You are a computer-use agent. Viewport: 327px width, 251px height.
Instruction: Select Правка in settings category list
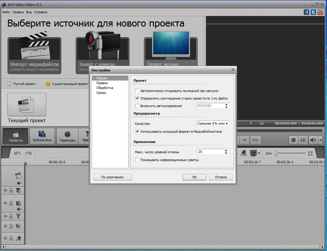click(x=110, y=83)
